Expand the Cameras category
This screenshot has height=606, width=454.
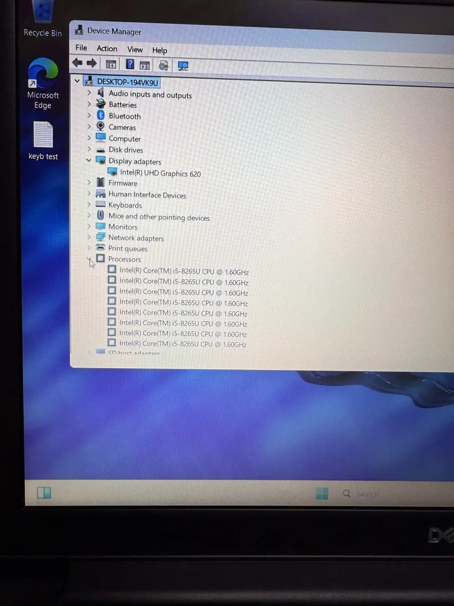coord(89,127)
